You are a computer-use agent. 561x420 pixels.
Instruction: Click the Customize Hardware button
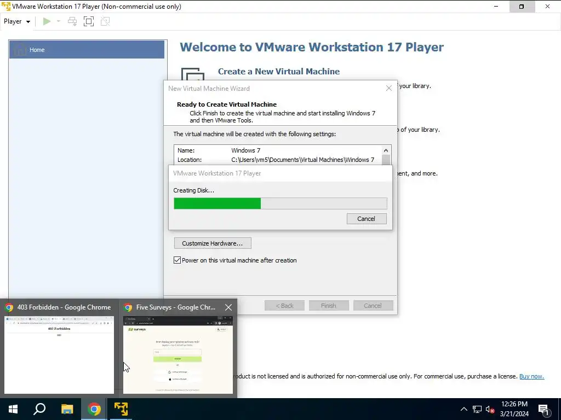click(x=213, y=243)
